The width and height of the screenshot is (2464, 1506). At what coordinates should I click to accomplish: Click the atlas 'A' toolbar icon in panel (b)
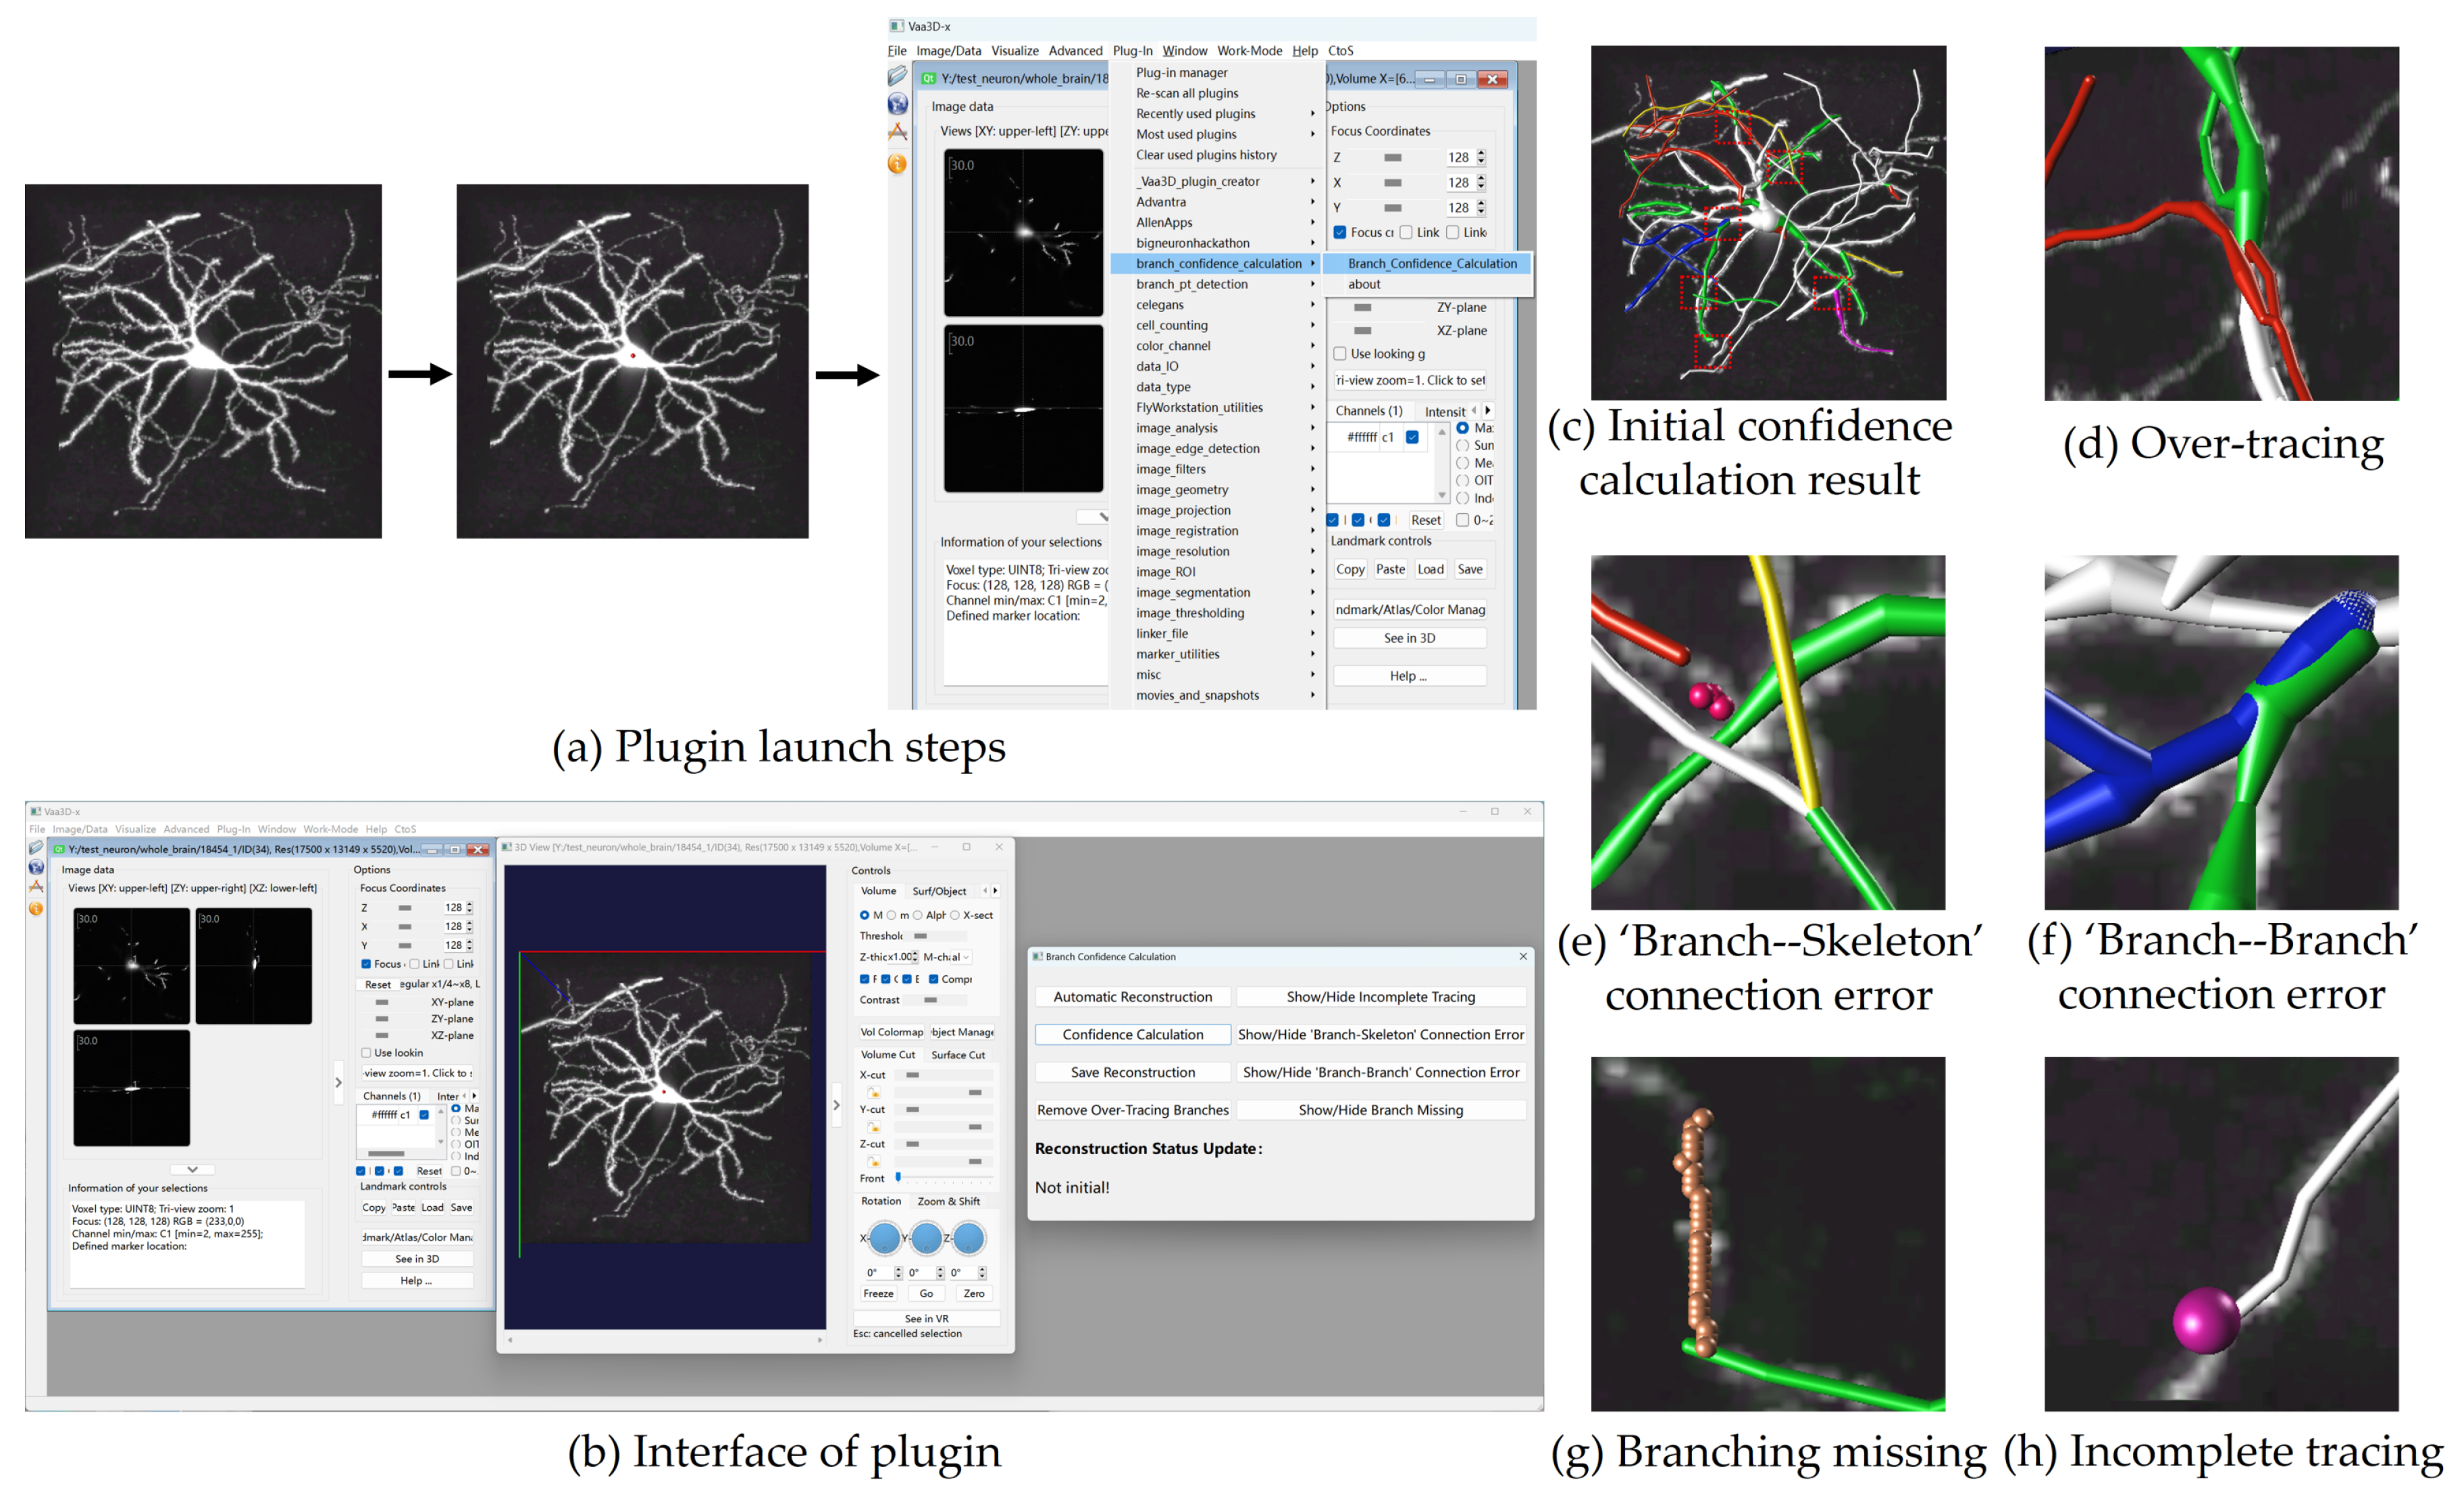[x=36, y=886]
